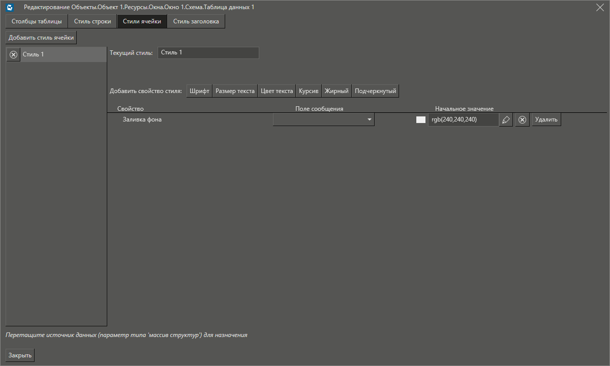Switch to the Стиль строки tab
This screenshot has height=366, width=610.
(93, 21)
